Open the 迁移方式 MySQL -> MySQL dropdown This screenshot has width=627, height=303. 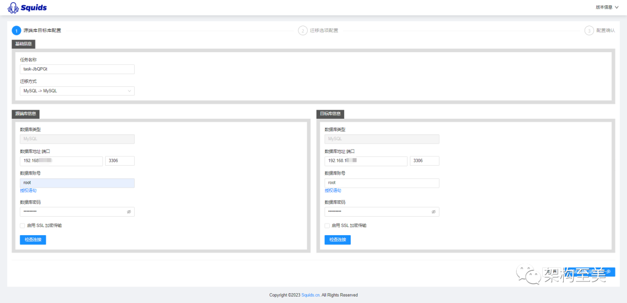click(x=77, y=91)
